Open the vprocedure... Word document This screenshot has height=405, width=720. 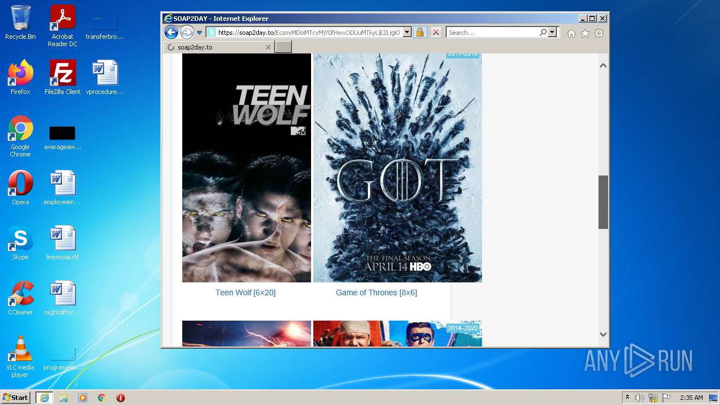pyautogui.click(x=105, y=78)
